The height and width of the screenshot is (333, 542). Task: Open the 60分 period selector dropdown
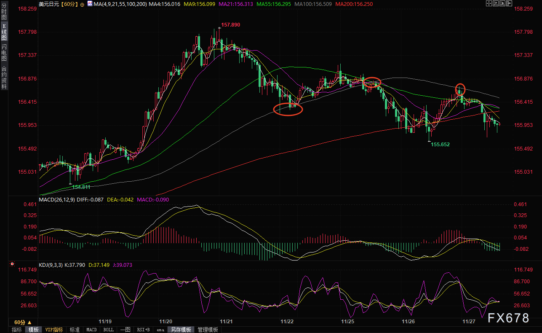tap(23, 322)
